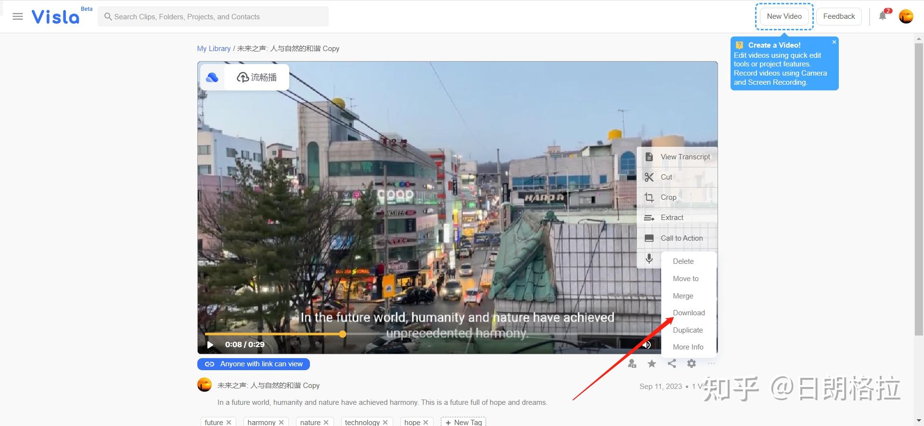The image size is (924, 426).
Task: Click the Extract icon
Action: (649, 218)
